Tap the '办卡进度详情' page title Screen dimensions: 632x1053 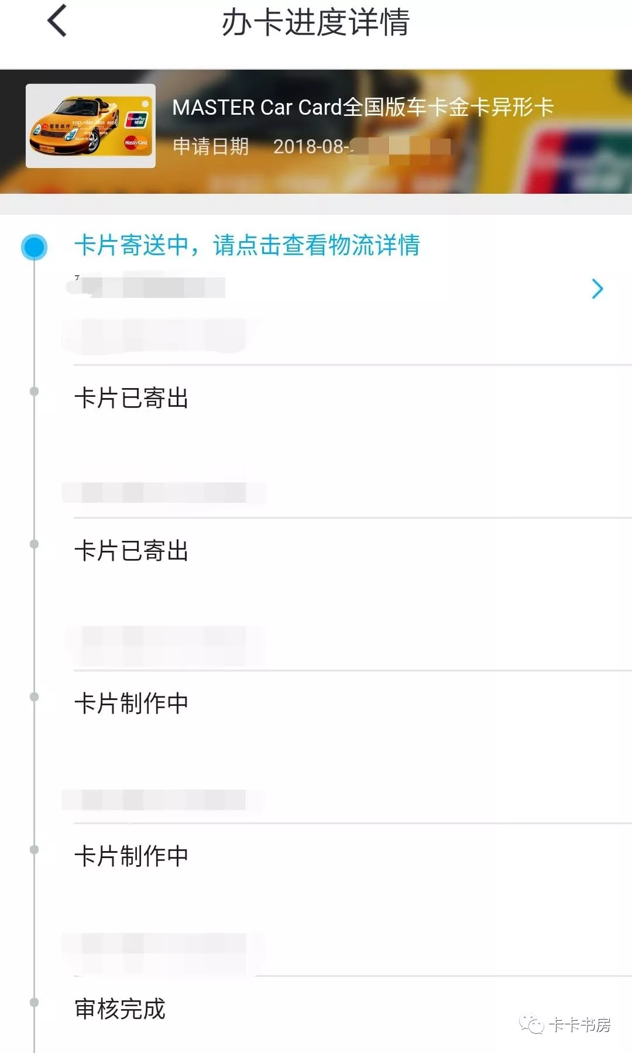[x=315, y=23]
